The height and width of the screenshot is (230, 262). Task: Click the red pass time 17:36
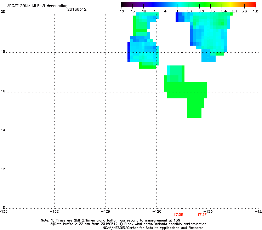click(x=178, y=215)
